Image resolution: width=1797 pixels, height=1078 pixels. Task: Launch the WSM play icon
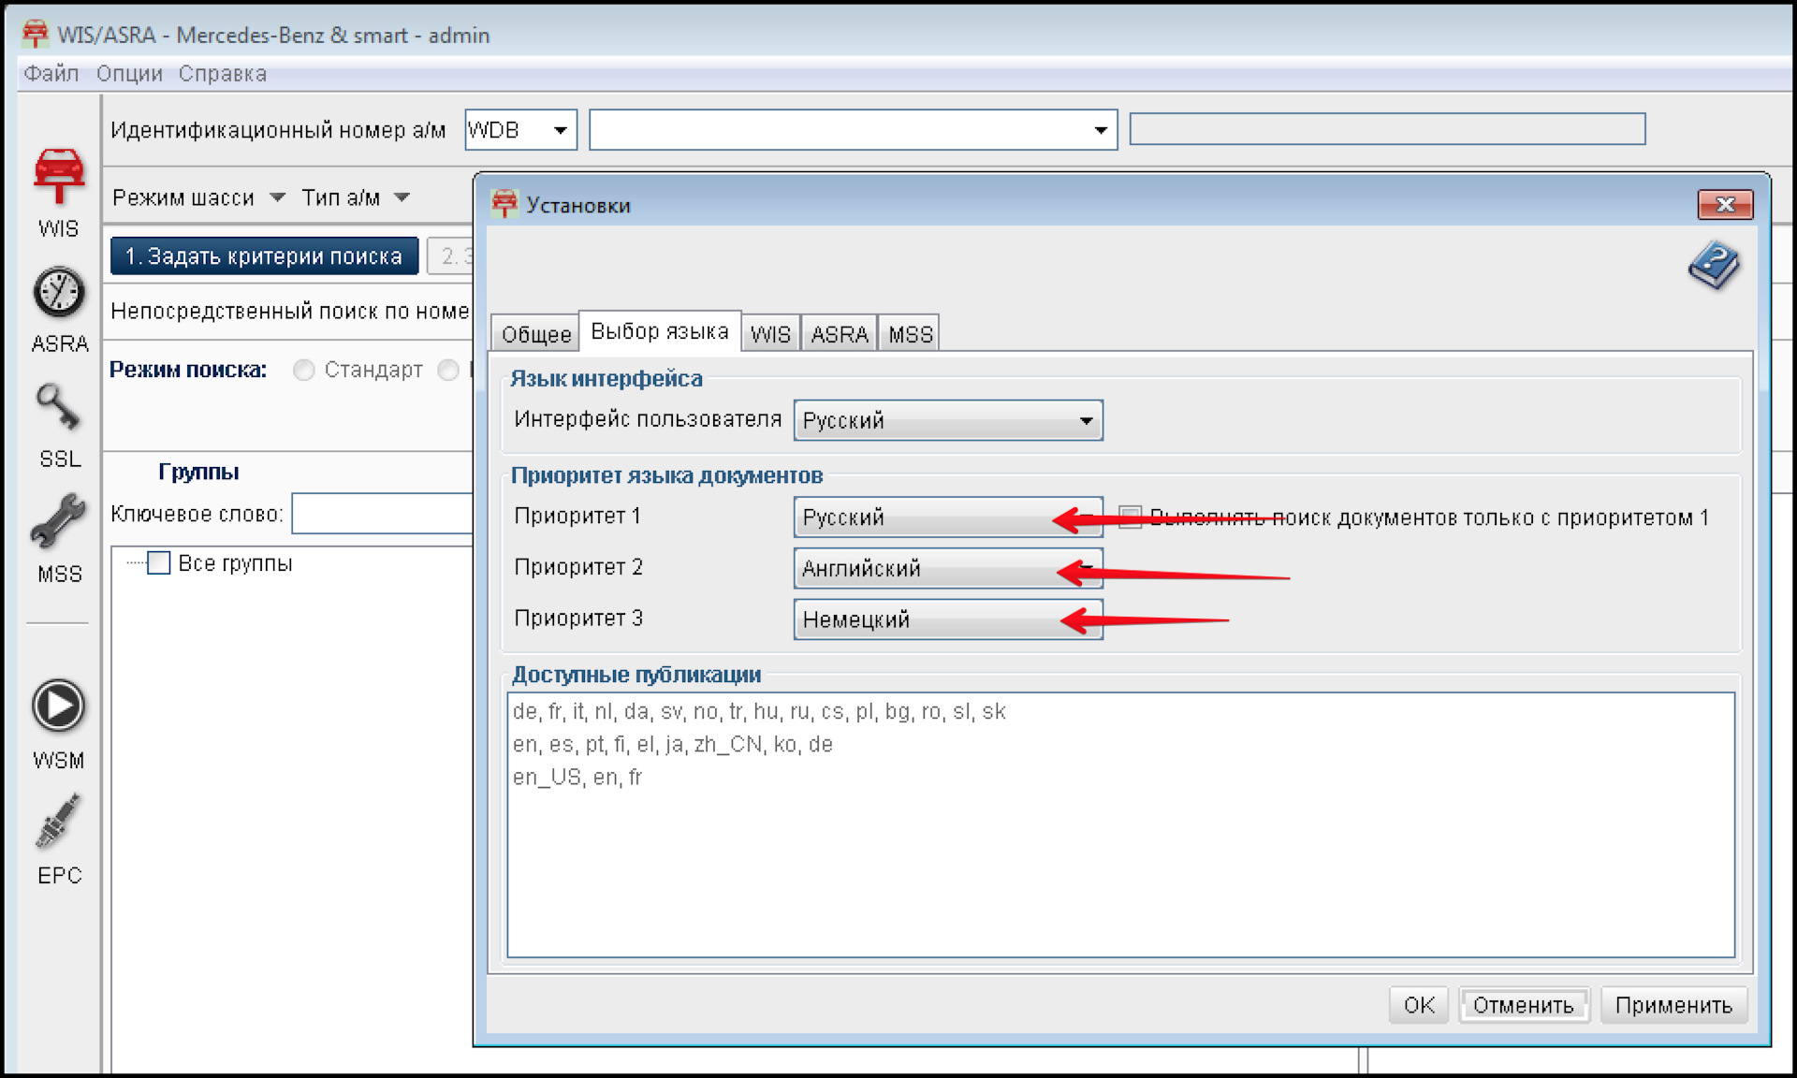click(x=59, y=724)
